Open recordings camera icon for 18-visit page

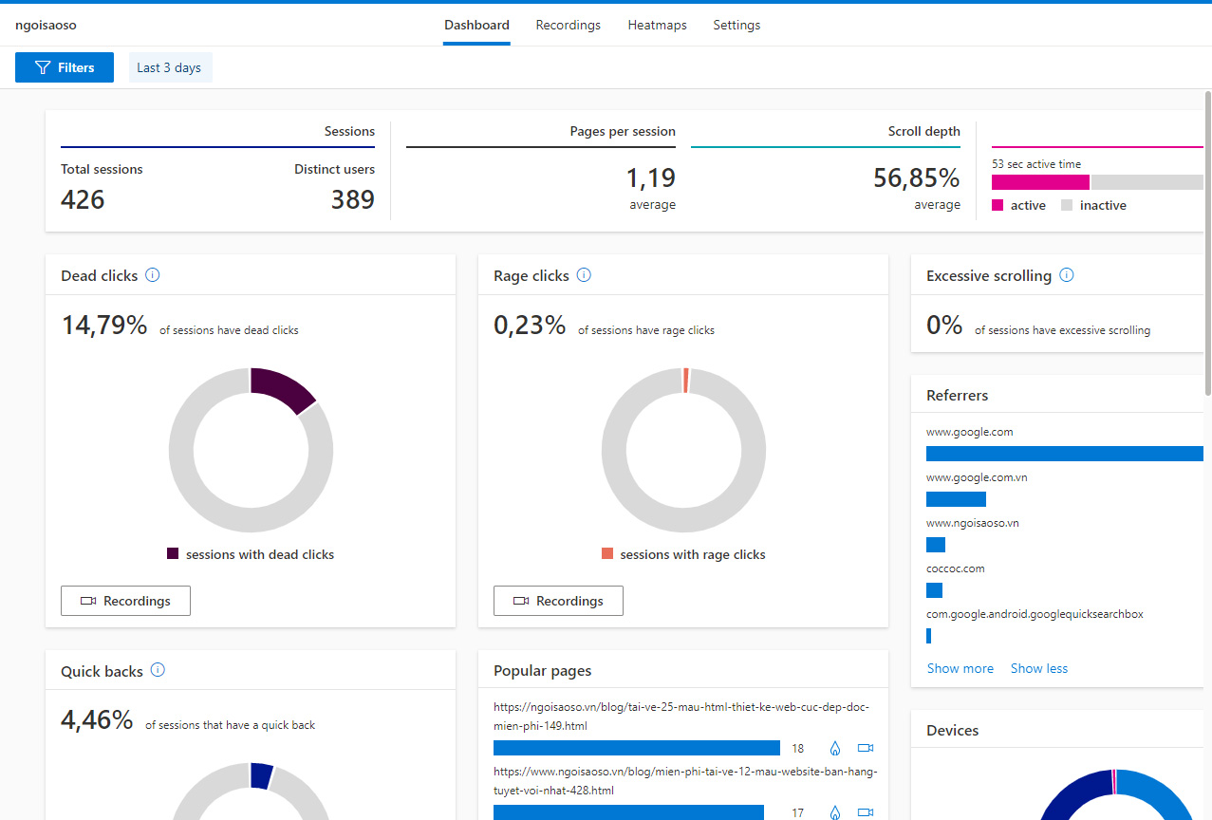tap(865, 748)
